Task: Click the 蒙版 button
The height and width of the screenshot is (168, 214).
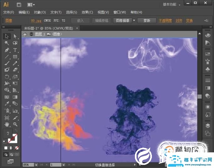Action: click(147, 21)
